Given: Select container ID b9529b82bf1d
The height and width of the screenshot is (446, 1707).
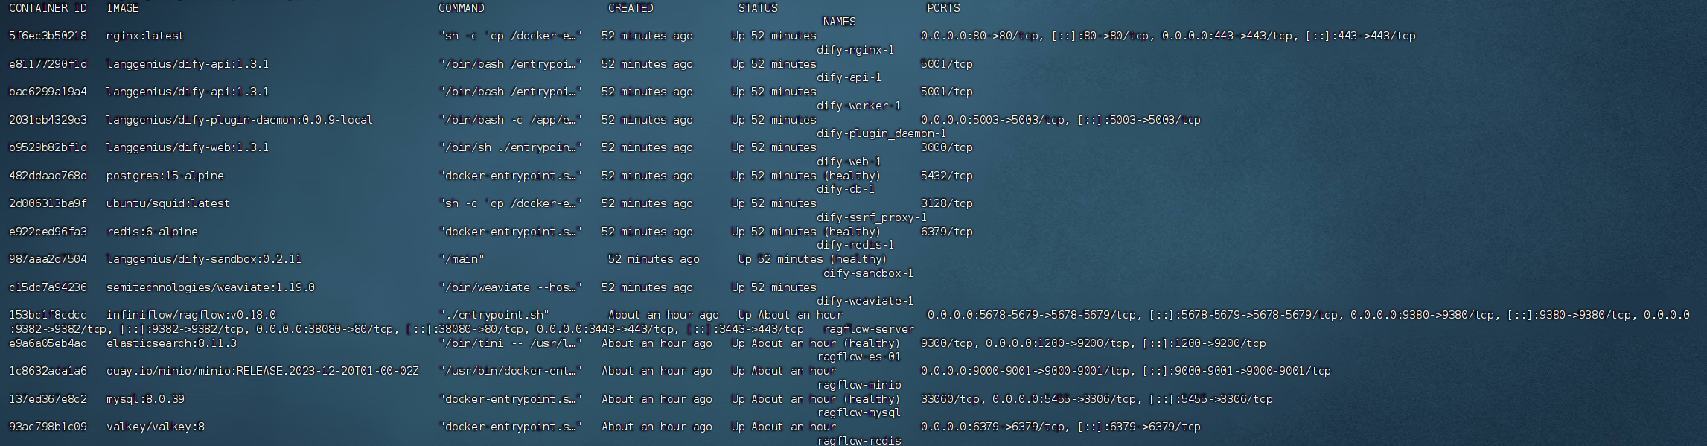Looking at the screenshot, I should [48, 147].
